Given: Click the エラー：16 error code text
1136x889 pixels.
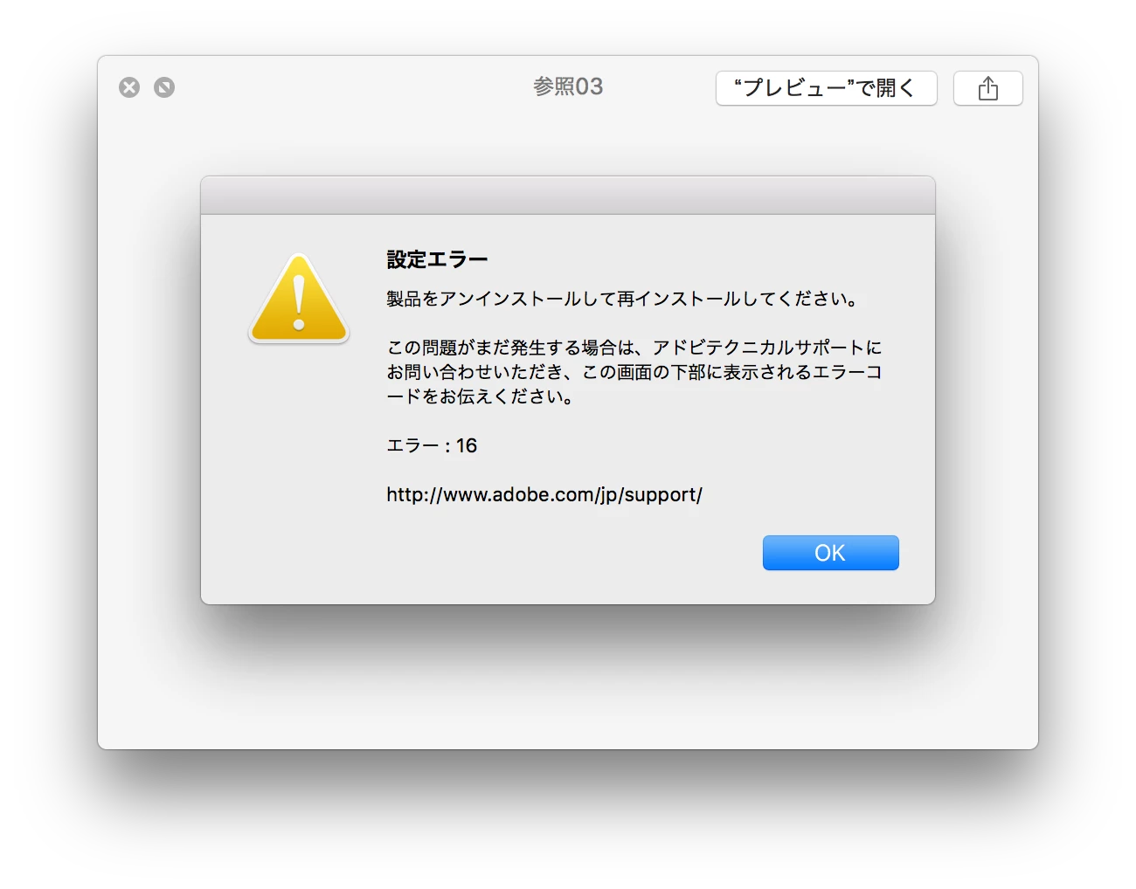Looking at the screenshot, I should point(432,445).
